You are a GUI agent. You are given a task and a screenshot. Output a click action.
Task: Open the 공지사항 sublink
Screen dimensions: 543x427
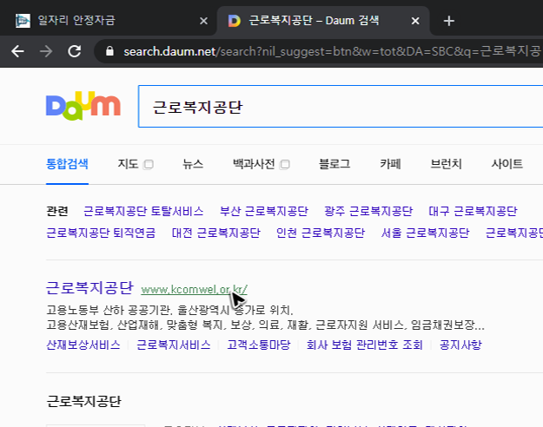pyautogui.click(x=460, y=345)
